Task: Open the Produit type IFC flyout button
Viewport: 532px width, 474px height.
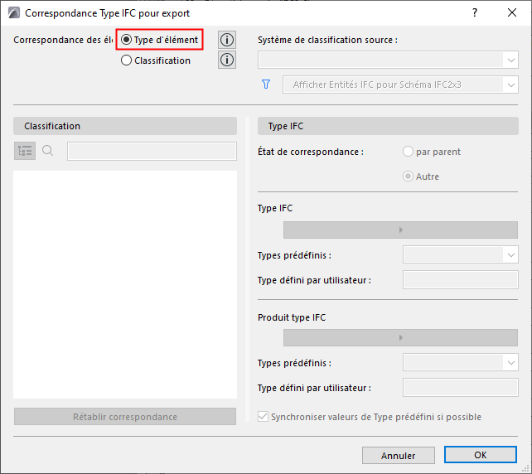Action: click(400, 337)
